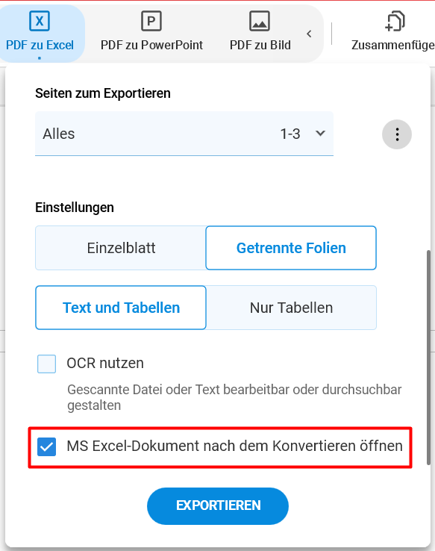
Task: Click the image icon for PDF zu Bild
Action: [x=260, y=21]
